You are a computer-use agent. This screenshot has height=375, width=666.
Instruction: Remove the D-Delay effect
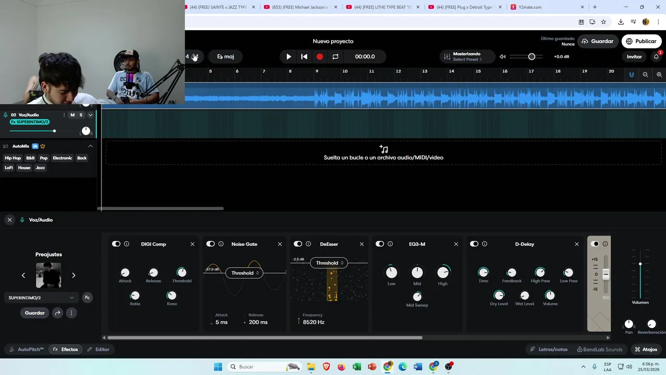[577, 244]
